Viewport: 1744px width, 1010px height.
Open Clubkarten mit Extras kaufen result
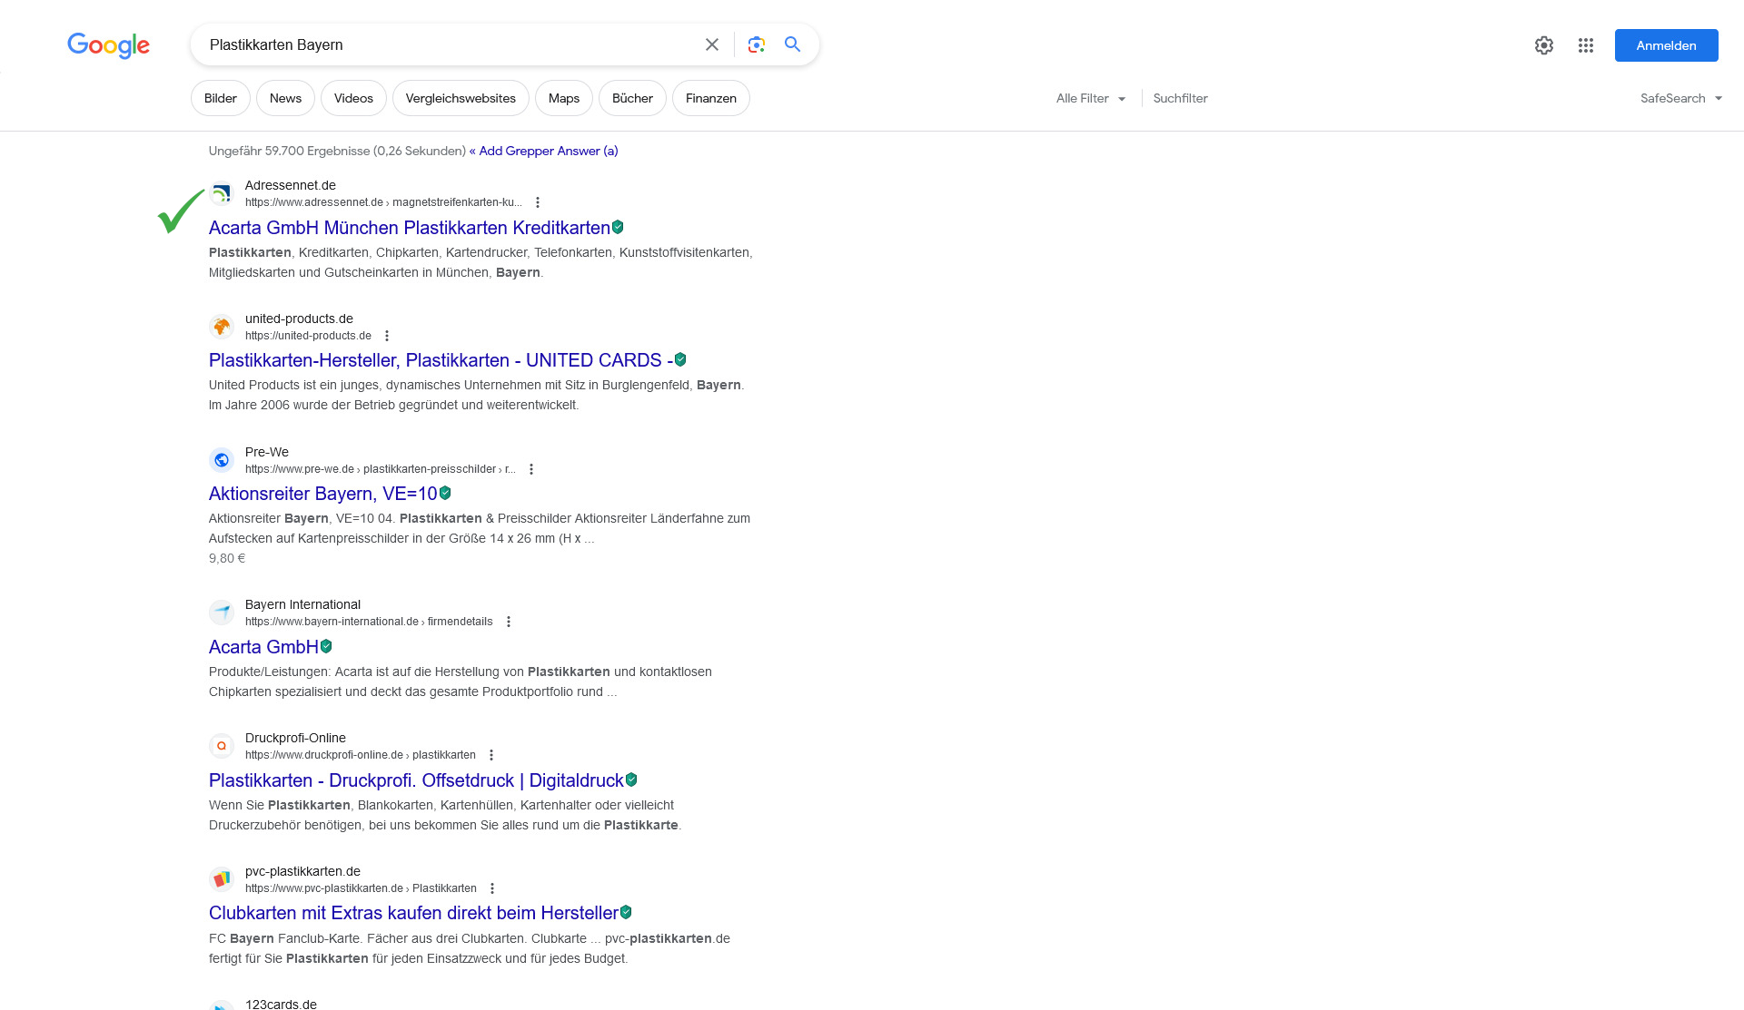[413, 913]
